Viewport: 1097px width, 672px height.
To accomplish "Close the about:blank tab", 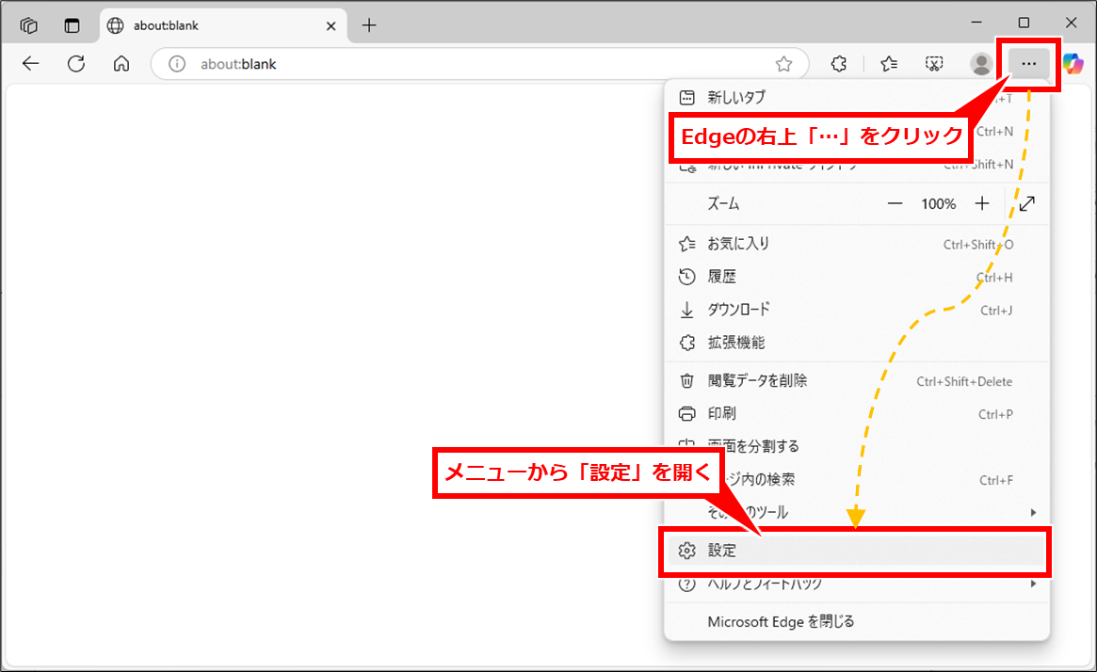I will click(331, 25).
